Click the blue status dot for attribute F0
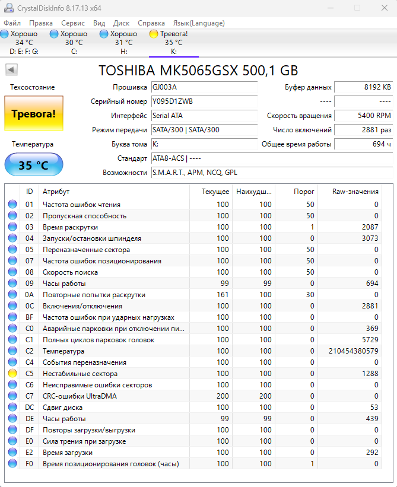 pos(12,464)
